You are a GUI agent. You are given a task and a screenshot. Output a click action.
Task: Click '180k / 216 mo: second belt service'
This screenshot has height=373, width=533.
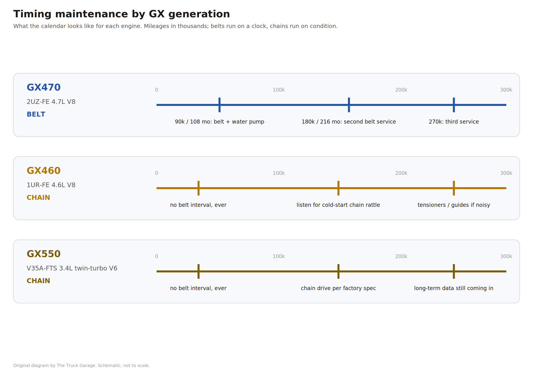349,122
